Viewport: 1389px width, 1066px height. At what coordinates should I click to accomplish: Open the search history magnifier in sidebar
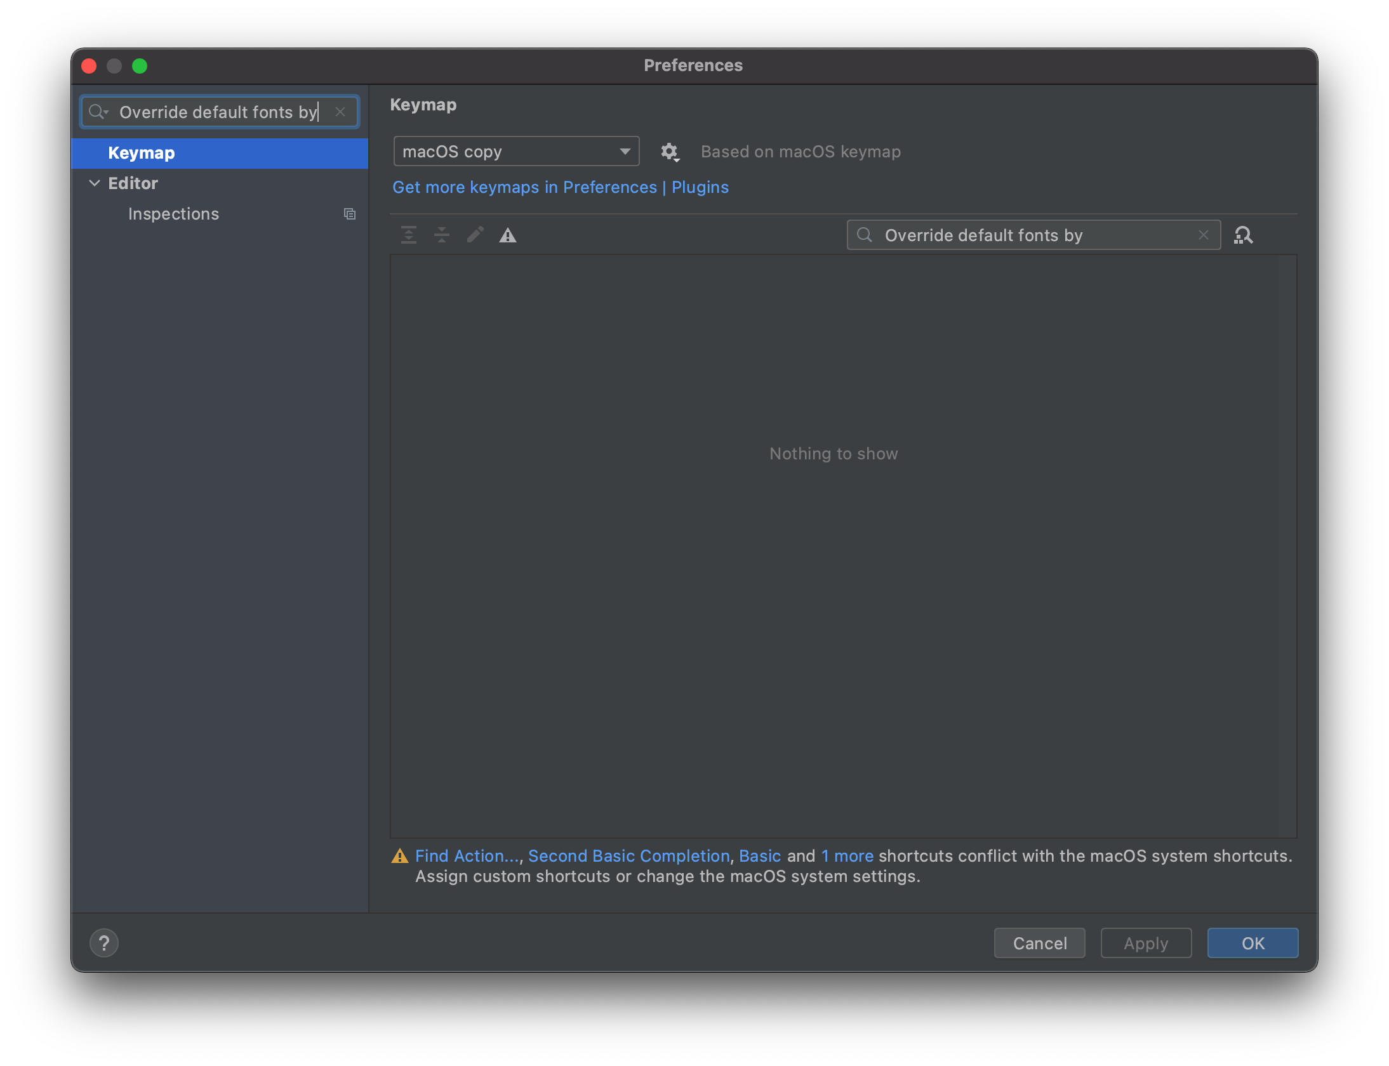click(98, 112)
